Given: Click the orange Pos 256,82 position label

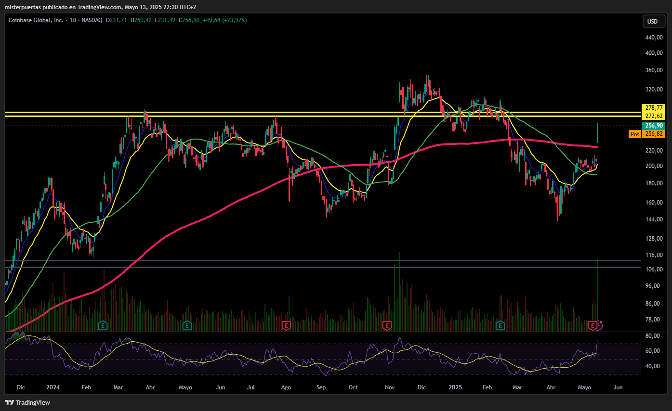Looking at the screenshot, I should click(x=646, y=134).
